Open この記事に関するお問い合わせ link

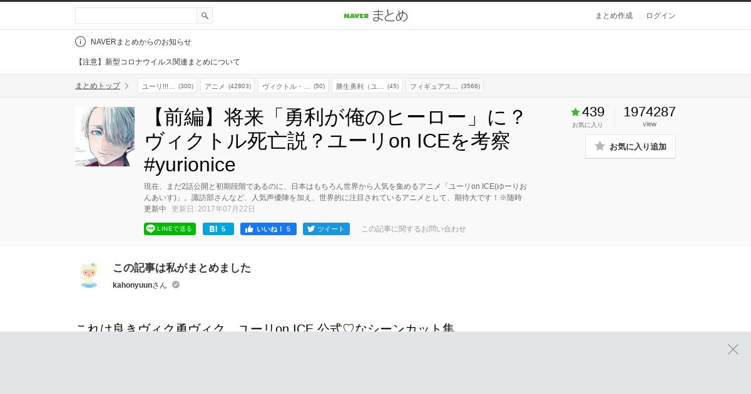click(x=414, y=229)
